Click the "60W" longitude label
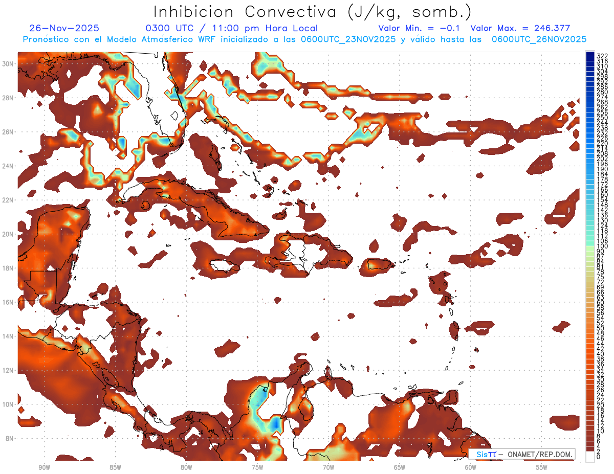614x474 pixels. click(x=471, y=467)
